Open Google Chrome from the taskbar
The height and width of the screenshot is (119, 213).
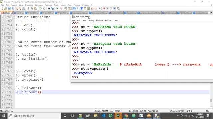(126, 116)
